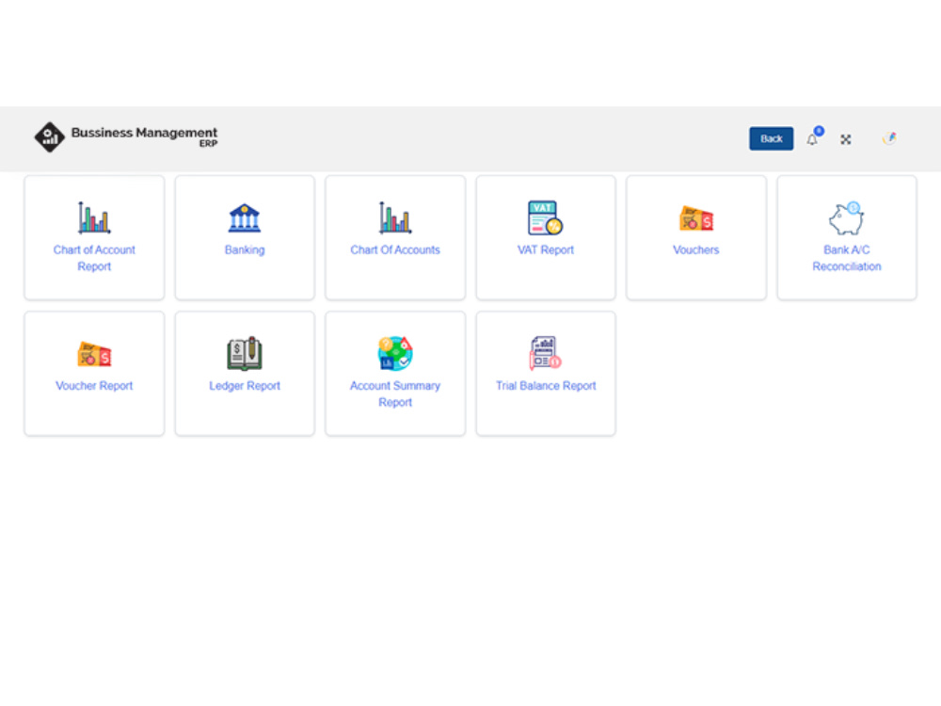Click the Vouchers coupon icon
The height and width of the screenshot is (706, 941).
pyautogui.click(x=696, y=218)
